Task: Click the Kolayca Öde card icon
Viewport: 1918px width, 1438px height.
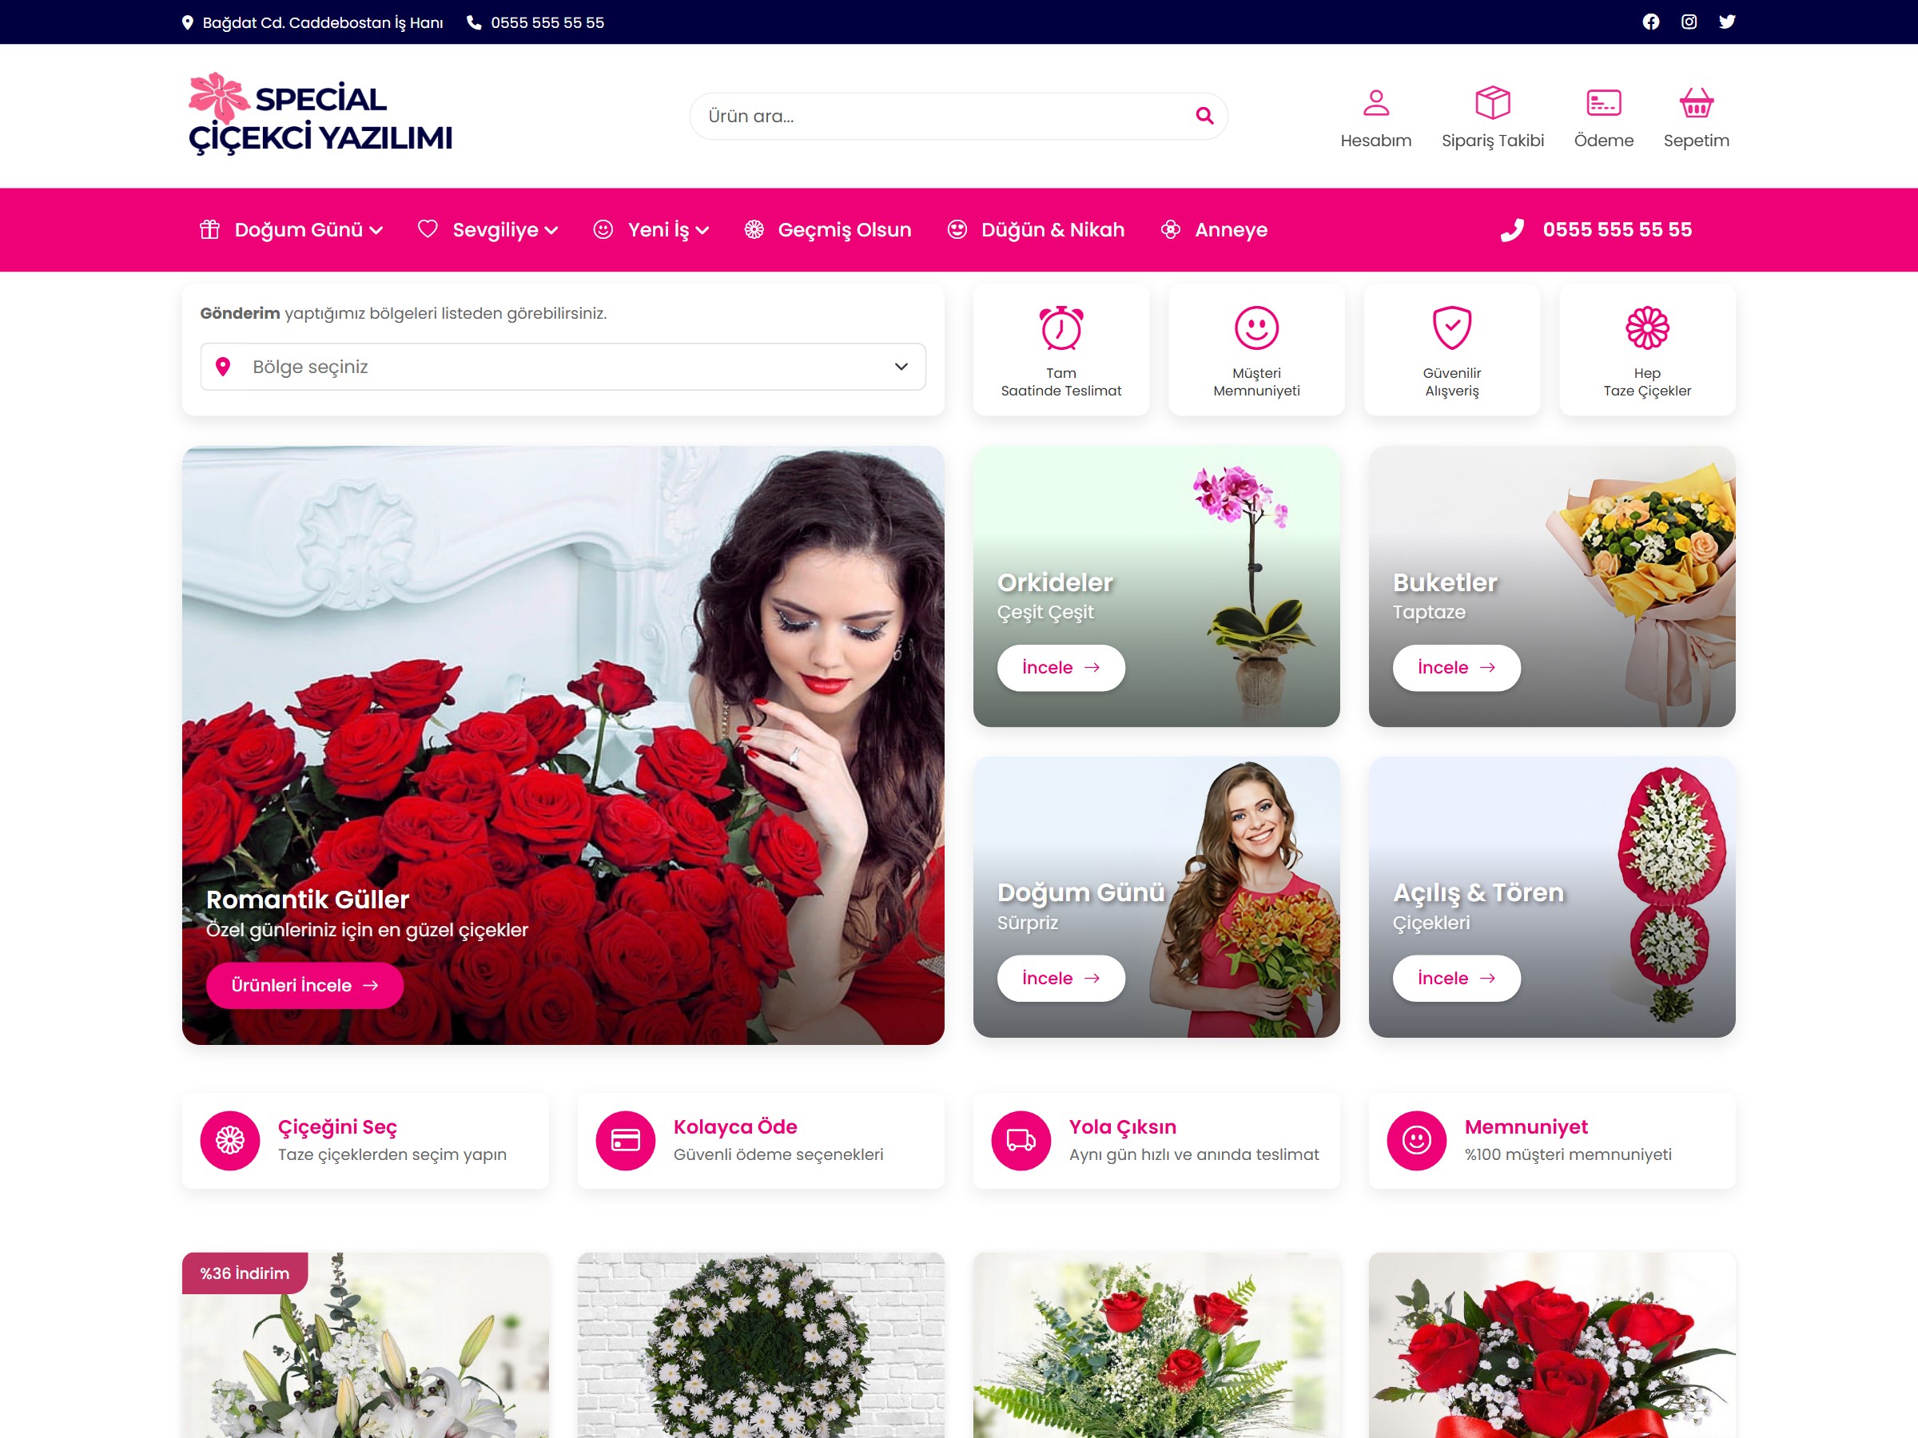Action: click(x=625, y=1140)
